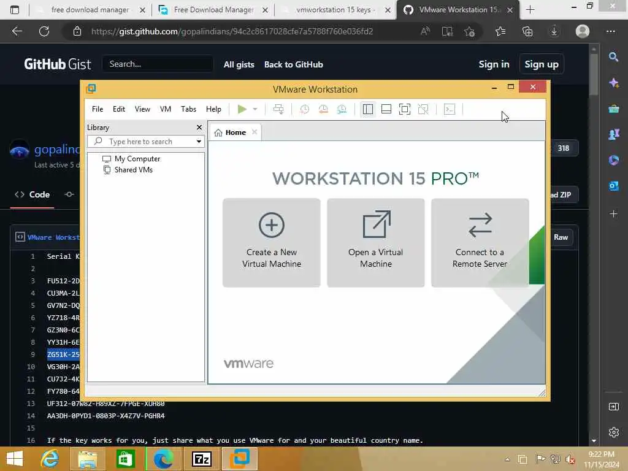Click the sidebar add plus icon
This screenshot has height=471, width=628.
point(613,214)
